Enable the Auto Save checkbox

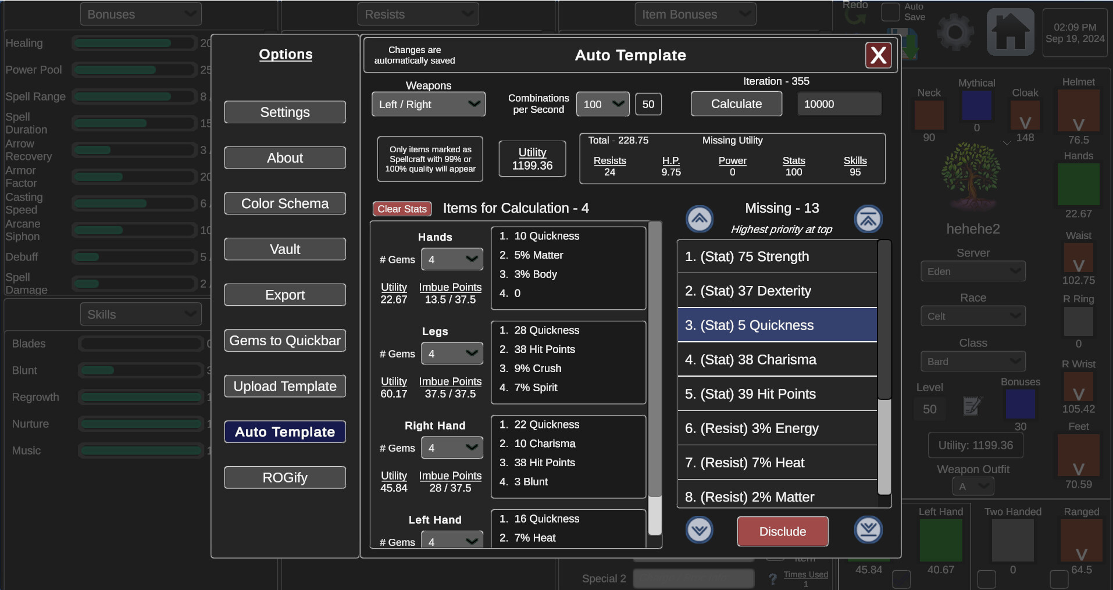(891, 12)
